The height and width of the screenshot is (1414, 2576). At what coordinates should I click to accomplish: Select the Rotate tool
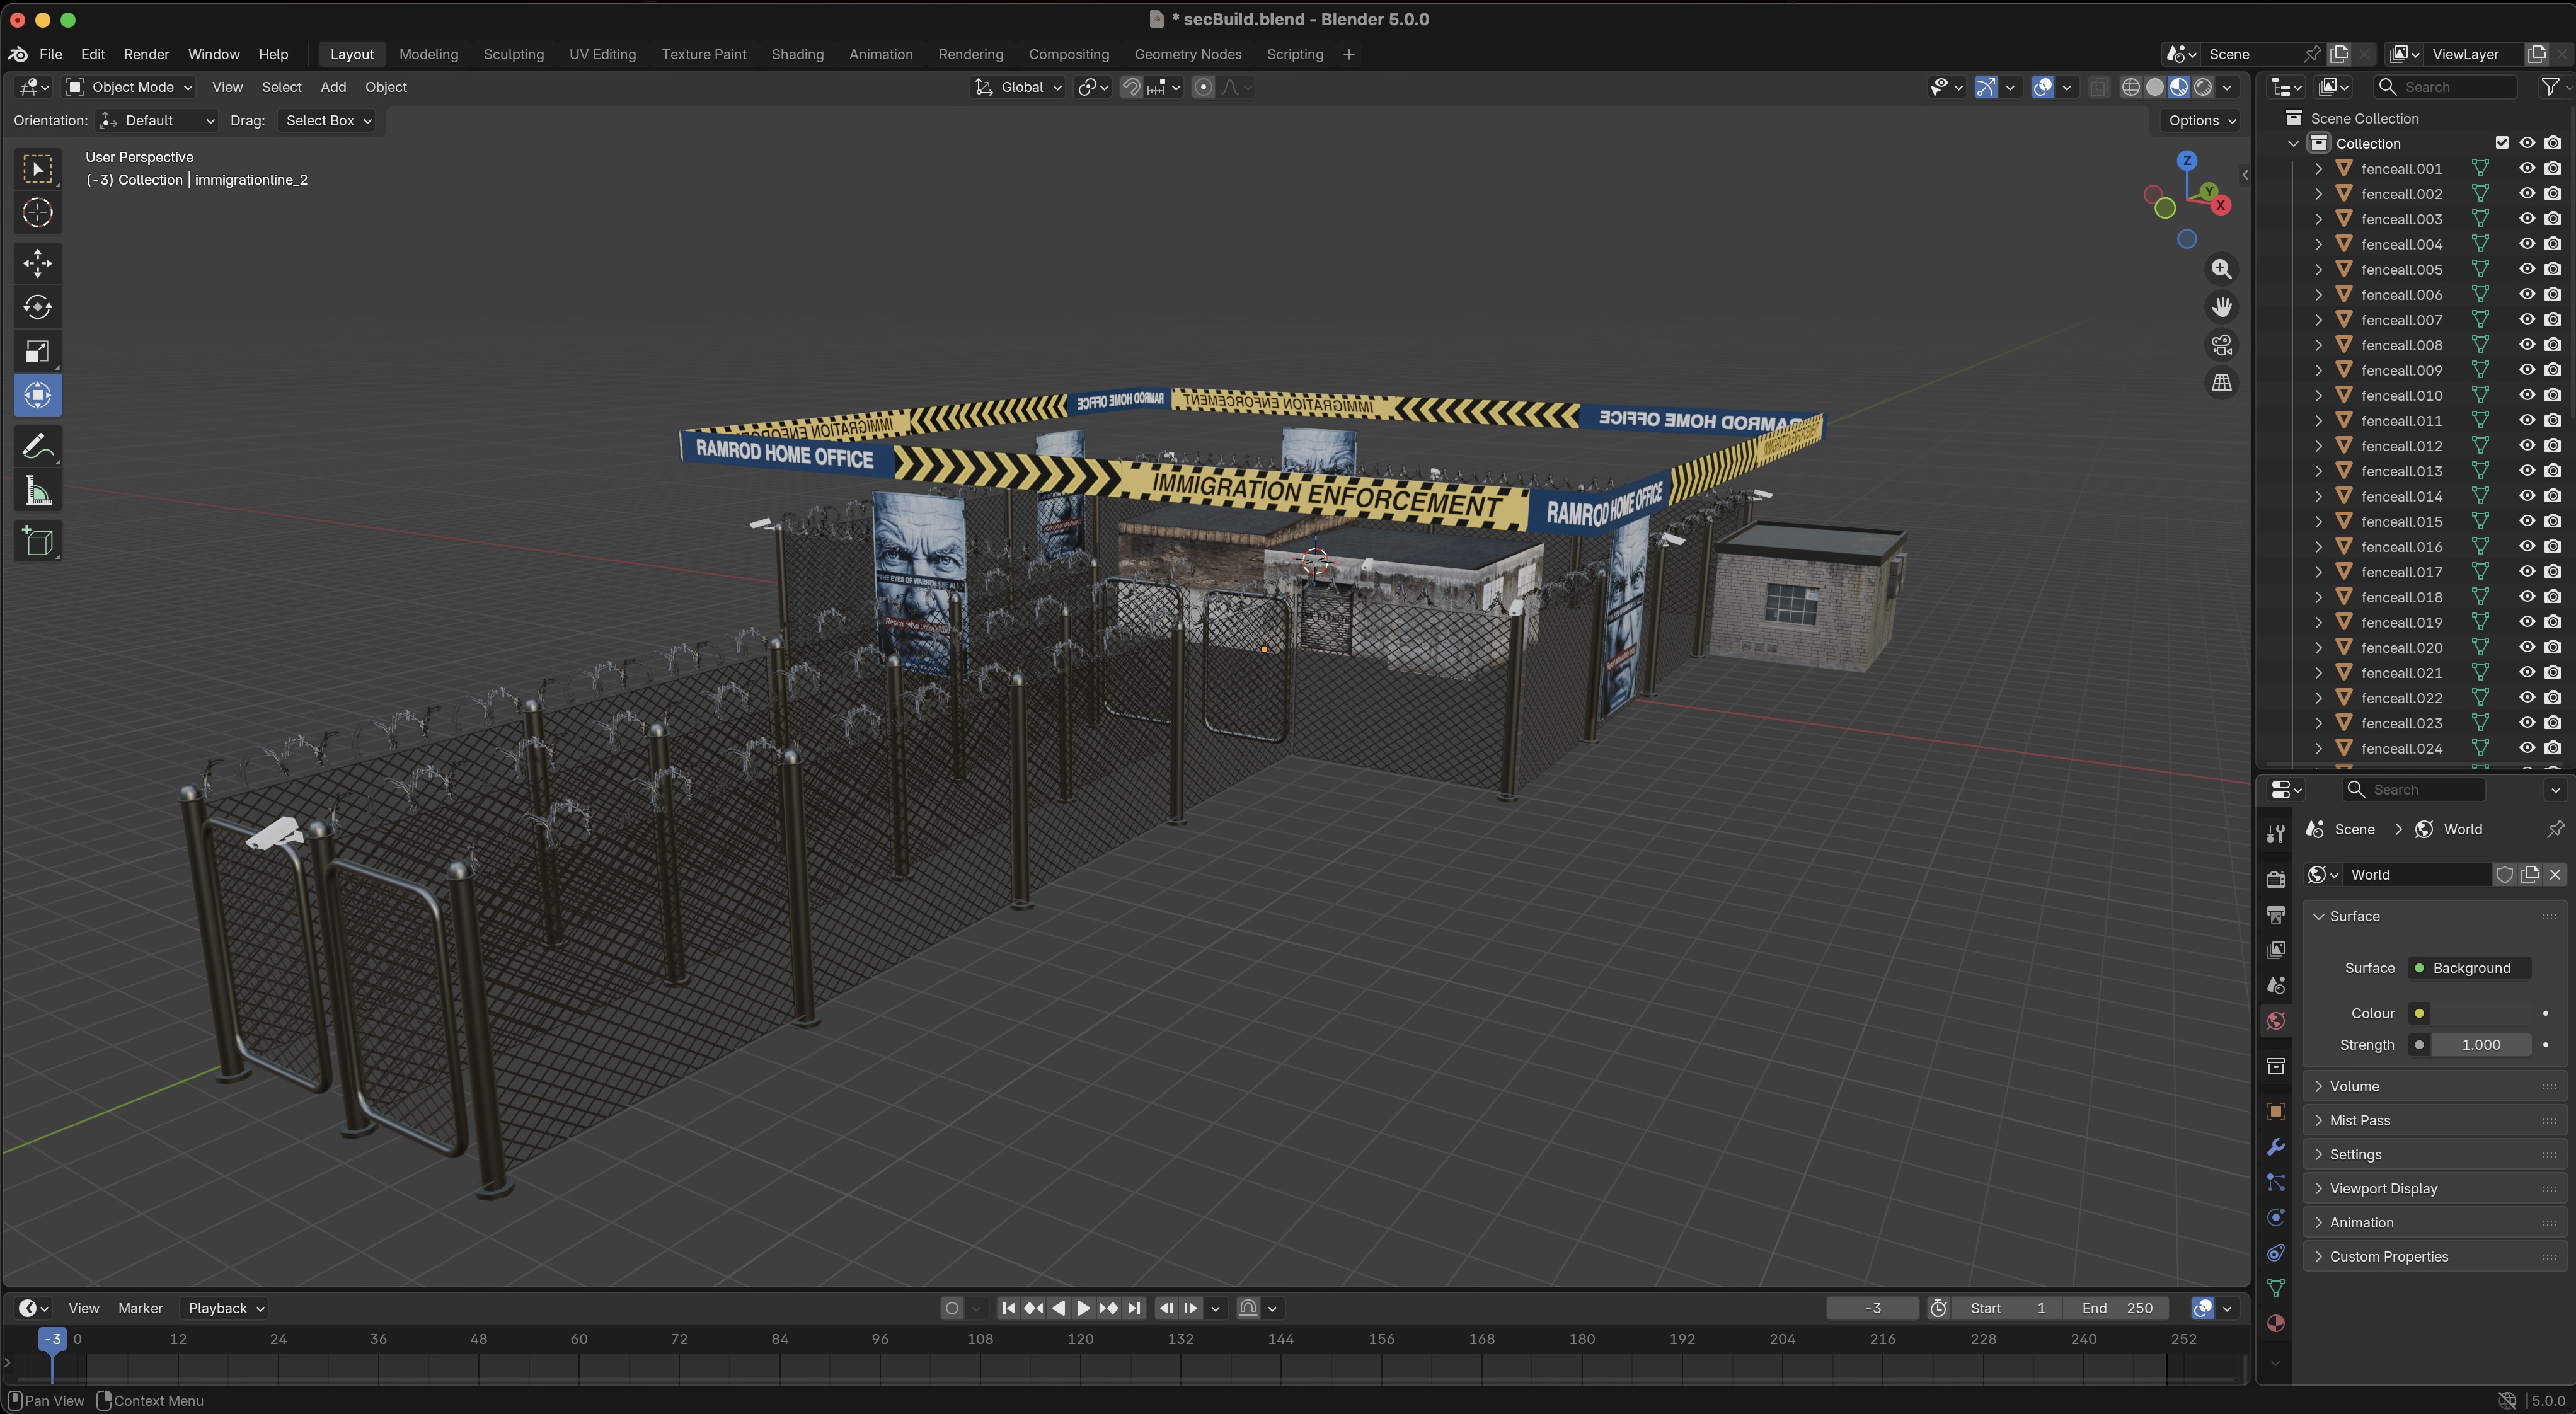[x=38, y=307]
